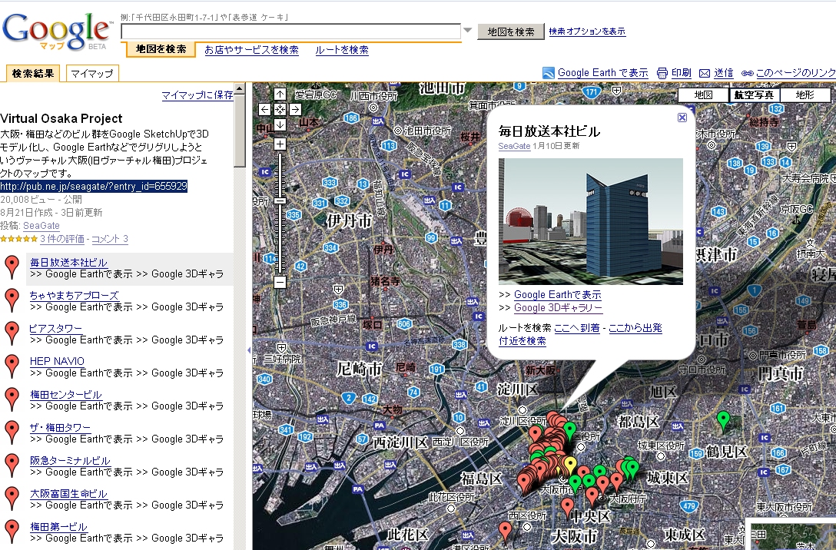Click the envelope icon next to 送信

point(705,73)
